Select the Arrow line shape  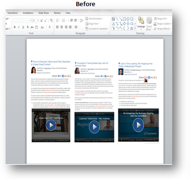pyautogui.click(x=120, y=19)
